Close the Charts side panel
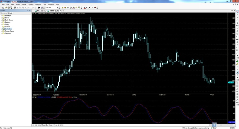This screenshot has width=239, height=129. tap(30, 10)
